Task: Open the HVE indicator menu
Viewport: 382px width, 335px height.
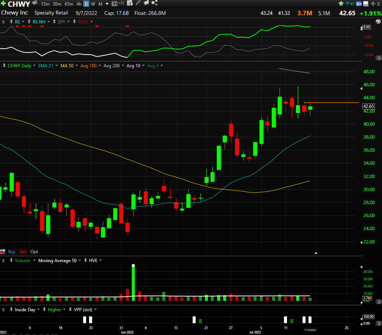Action: [100, 261]
